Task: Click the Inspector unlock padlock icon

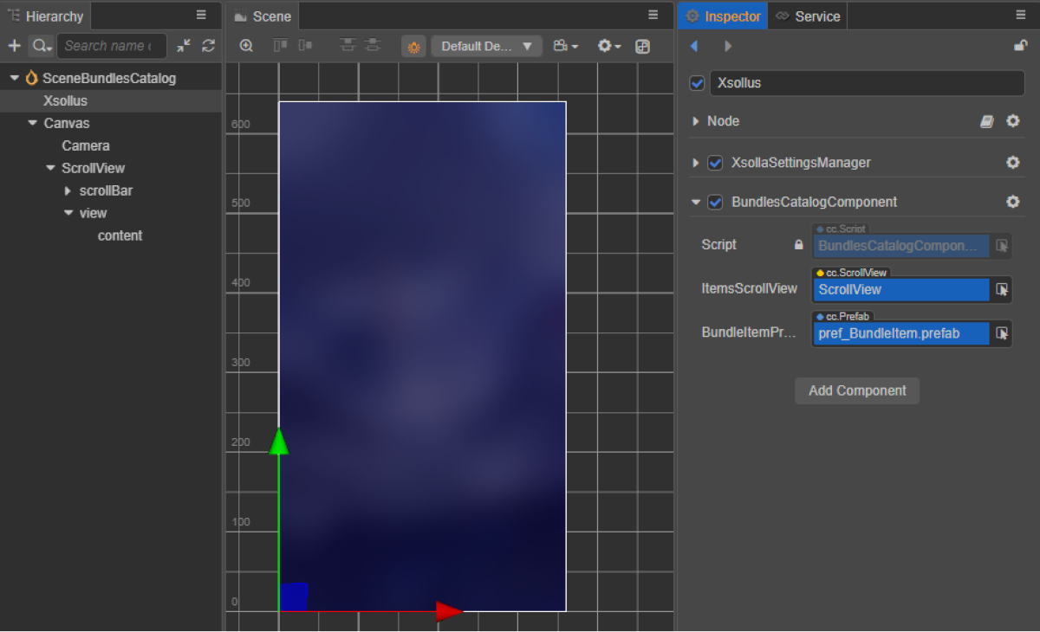Action: [1020, 46]
